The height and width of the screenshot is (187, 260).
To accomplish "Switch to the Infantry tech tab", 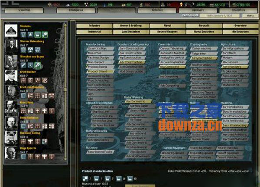I will pos(94,26).
